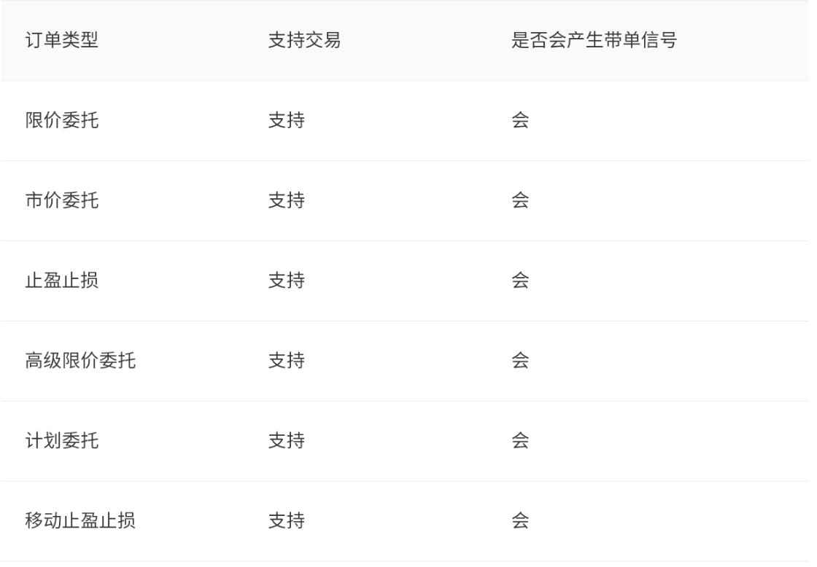Click 会 in the 高级限价委托 row
The image size is (817, 567).
520,361
